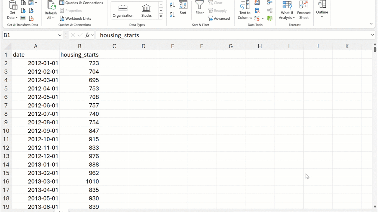Click the Remove Duplicates icon
Image resolution: width=378 pixels, height=212 pixels.
(x=257, y=11)
